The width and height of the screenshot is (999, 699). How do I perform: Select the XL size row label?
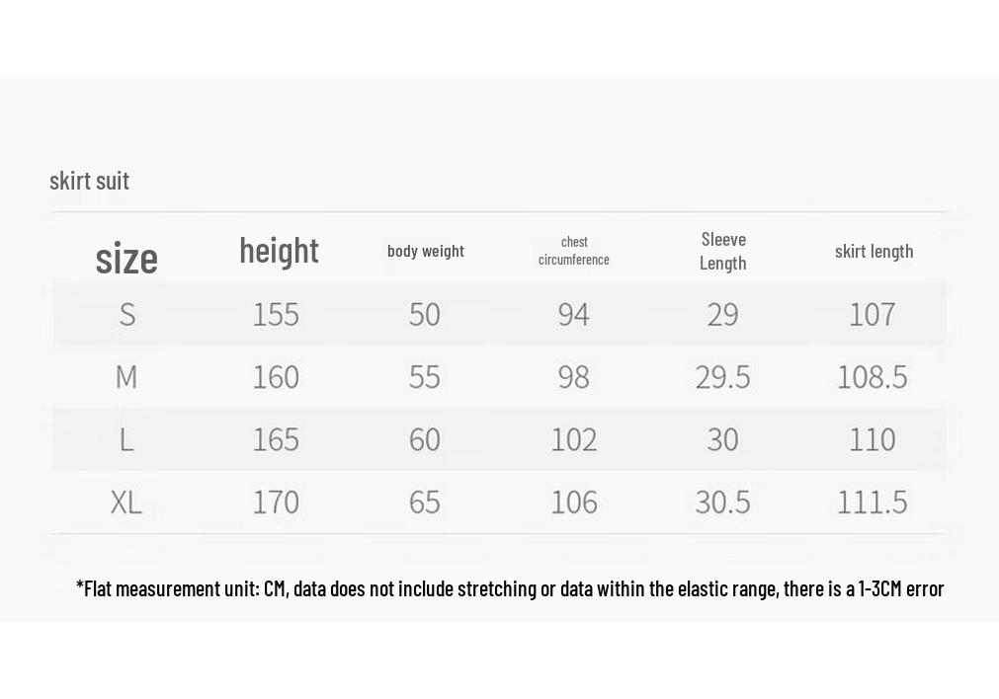tap(126, 503)
